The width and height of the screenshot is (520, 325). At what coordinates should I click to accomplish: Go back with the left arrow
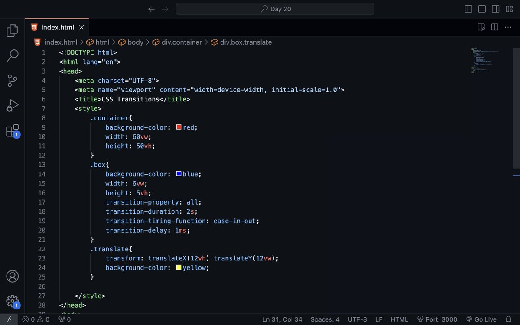tap(151, 9)
